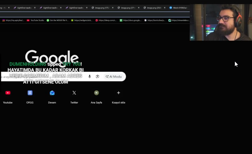252x154 pixels.
Task: Open the Ana Sayfa shortcut tile
Action: click(x=96, y=97)
